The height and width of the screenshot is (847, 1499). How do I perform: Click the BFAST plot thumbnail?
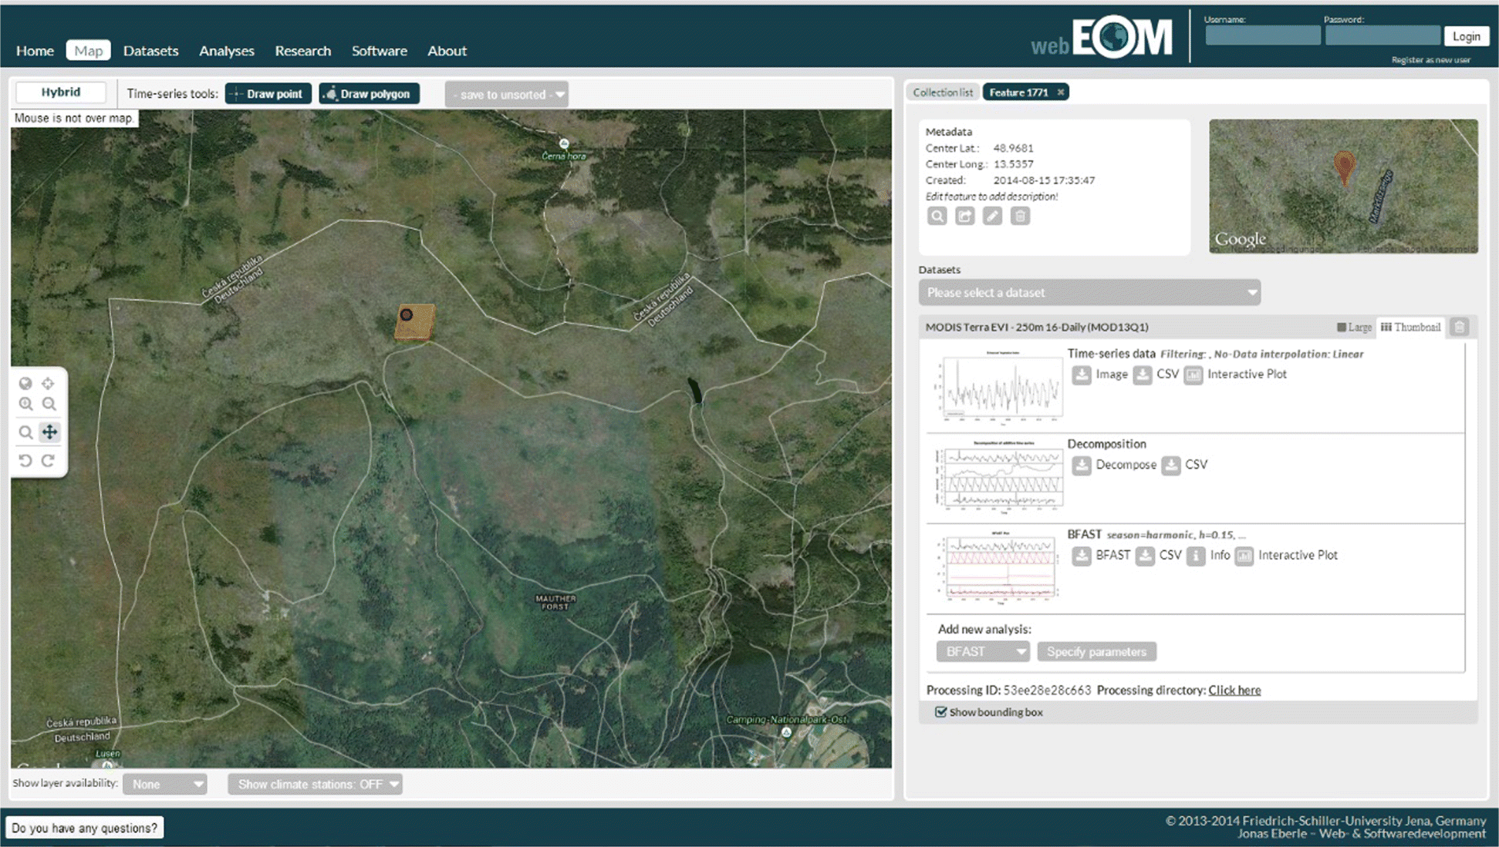point(999,566)
